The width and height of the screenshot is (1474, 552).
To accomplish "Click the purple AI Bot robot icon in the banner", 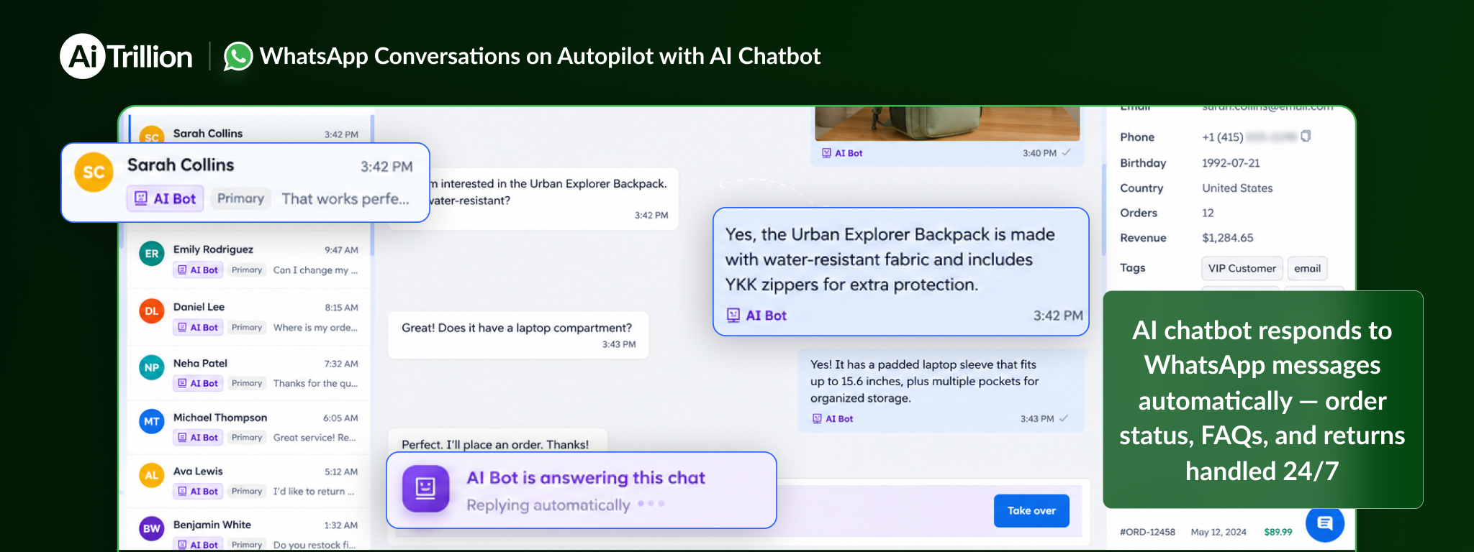I will [425, 489].
